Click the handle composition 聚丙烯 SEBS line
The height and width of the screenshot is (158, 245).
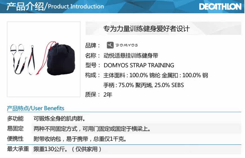pyautogui.click(x=143, y=85)
